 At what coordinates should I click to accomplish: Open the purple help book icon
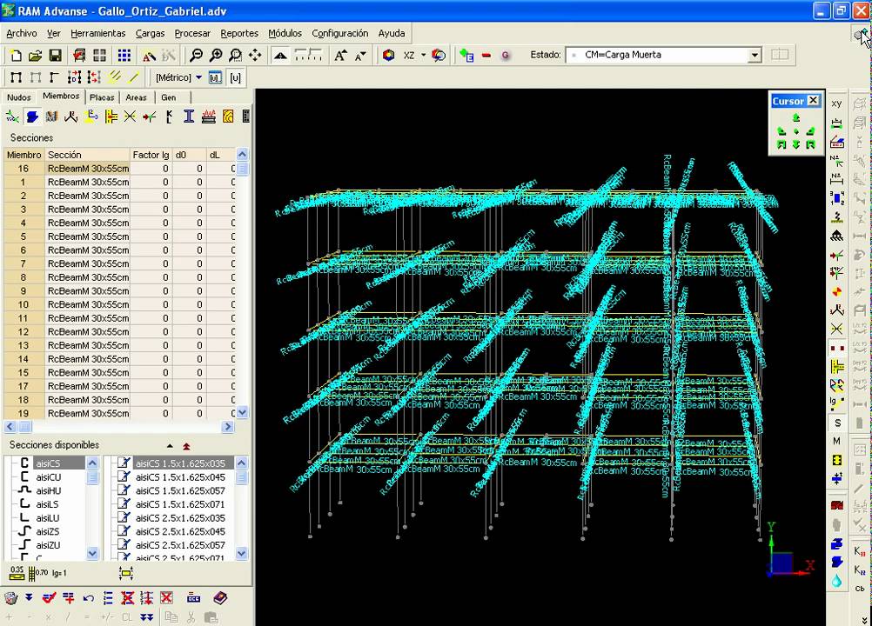tap(220, 598)
